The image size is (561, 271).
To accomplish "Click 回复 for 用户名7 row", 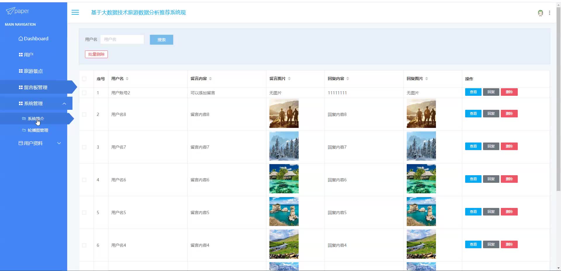I will tap(491, 146).
